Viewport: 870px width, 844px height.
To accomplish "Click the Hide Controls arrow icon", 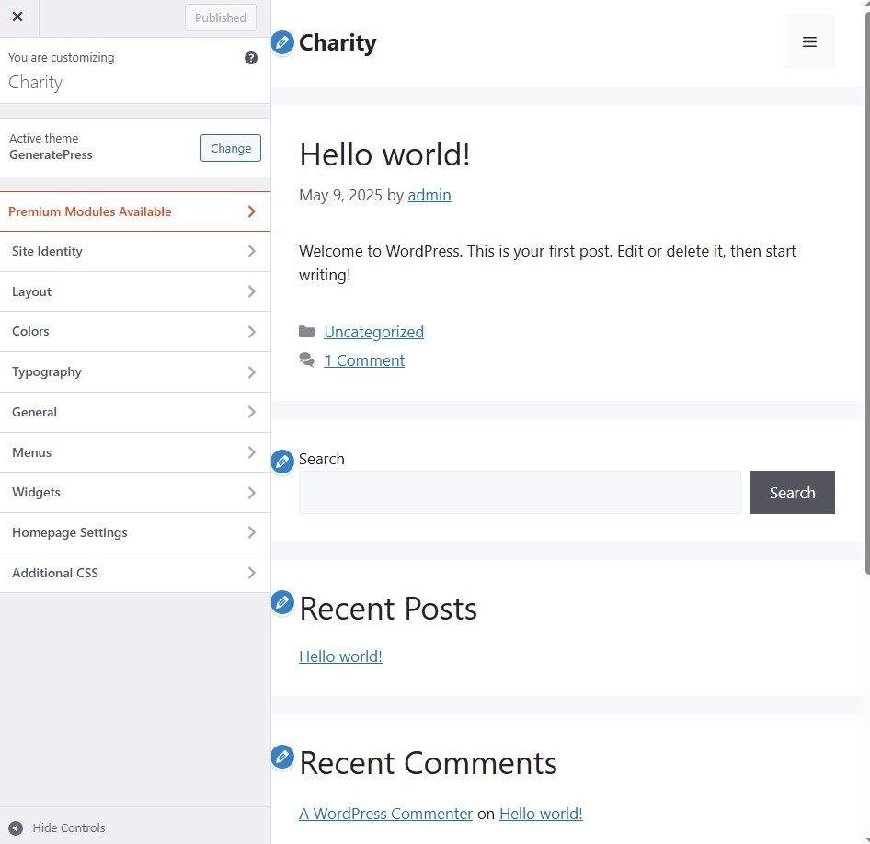I will [x=16, y=827].
